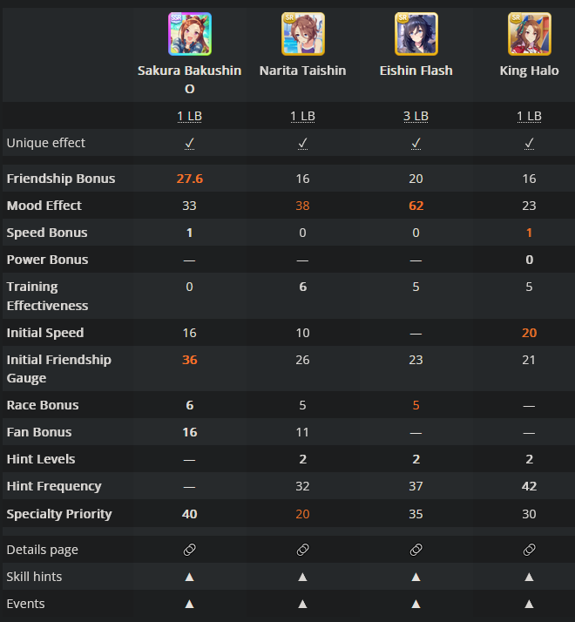Open Sakura Bakushin O details page link icon

[190, 550]
